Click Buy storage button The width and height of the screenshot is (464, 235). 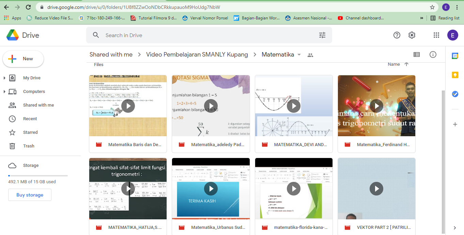click(30, 195)
